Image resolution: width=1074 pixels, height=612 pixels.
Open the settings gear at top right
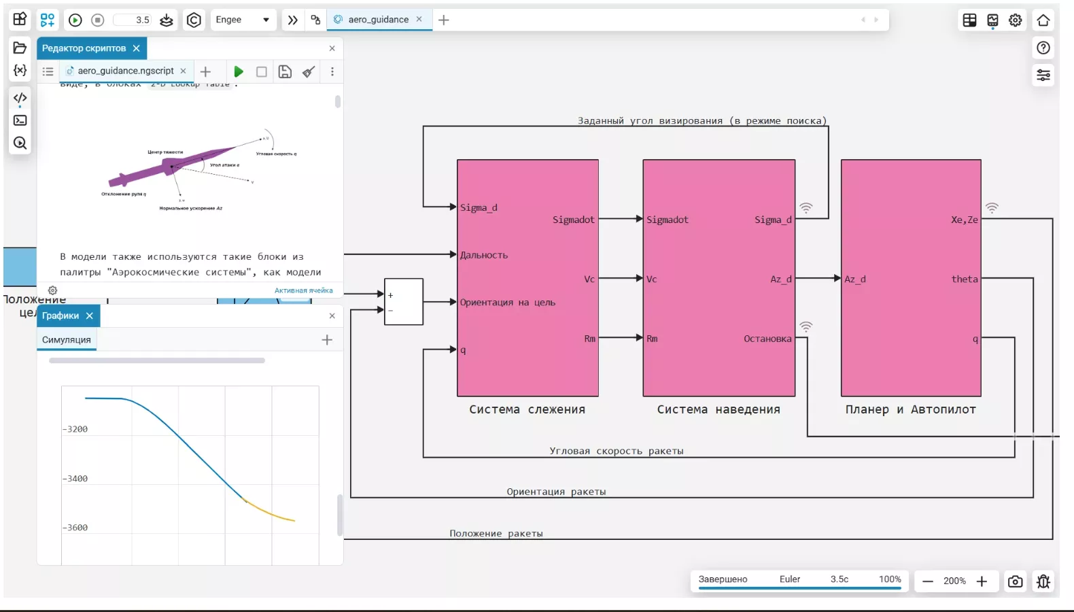pos(1016,20)
